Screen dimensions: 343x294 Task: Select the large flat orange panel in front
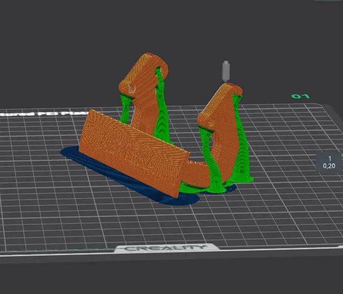(128, 148)
